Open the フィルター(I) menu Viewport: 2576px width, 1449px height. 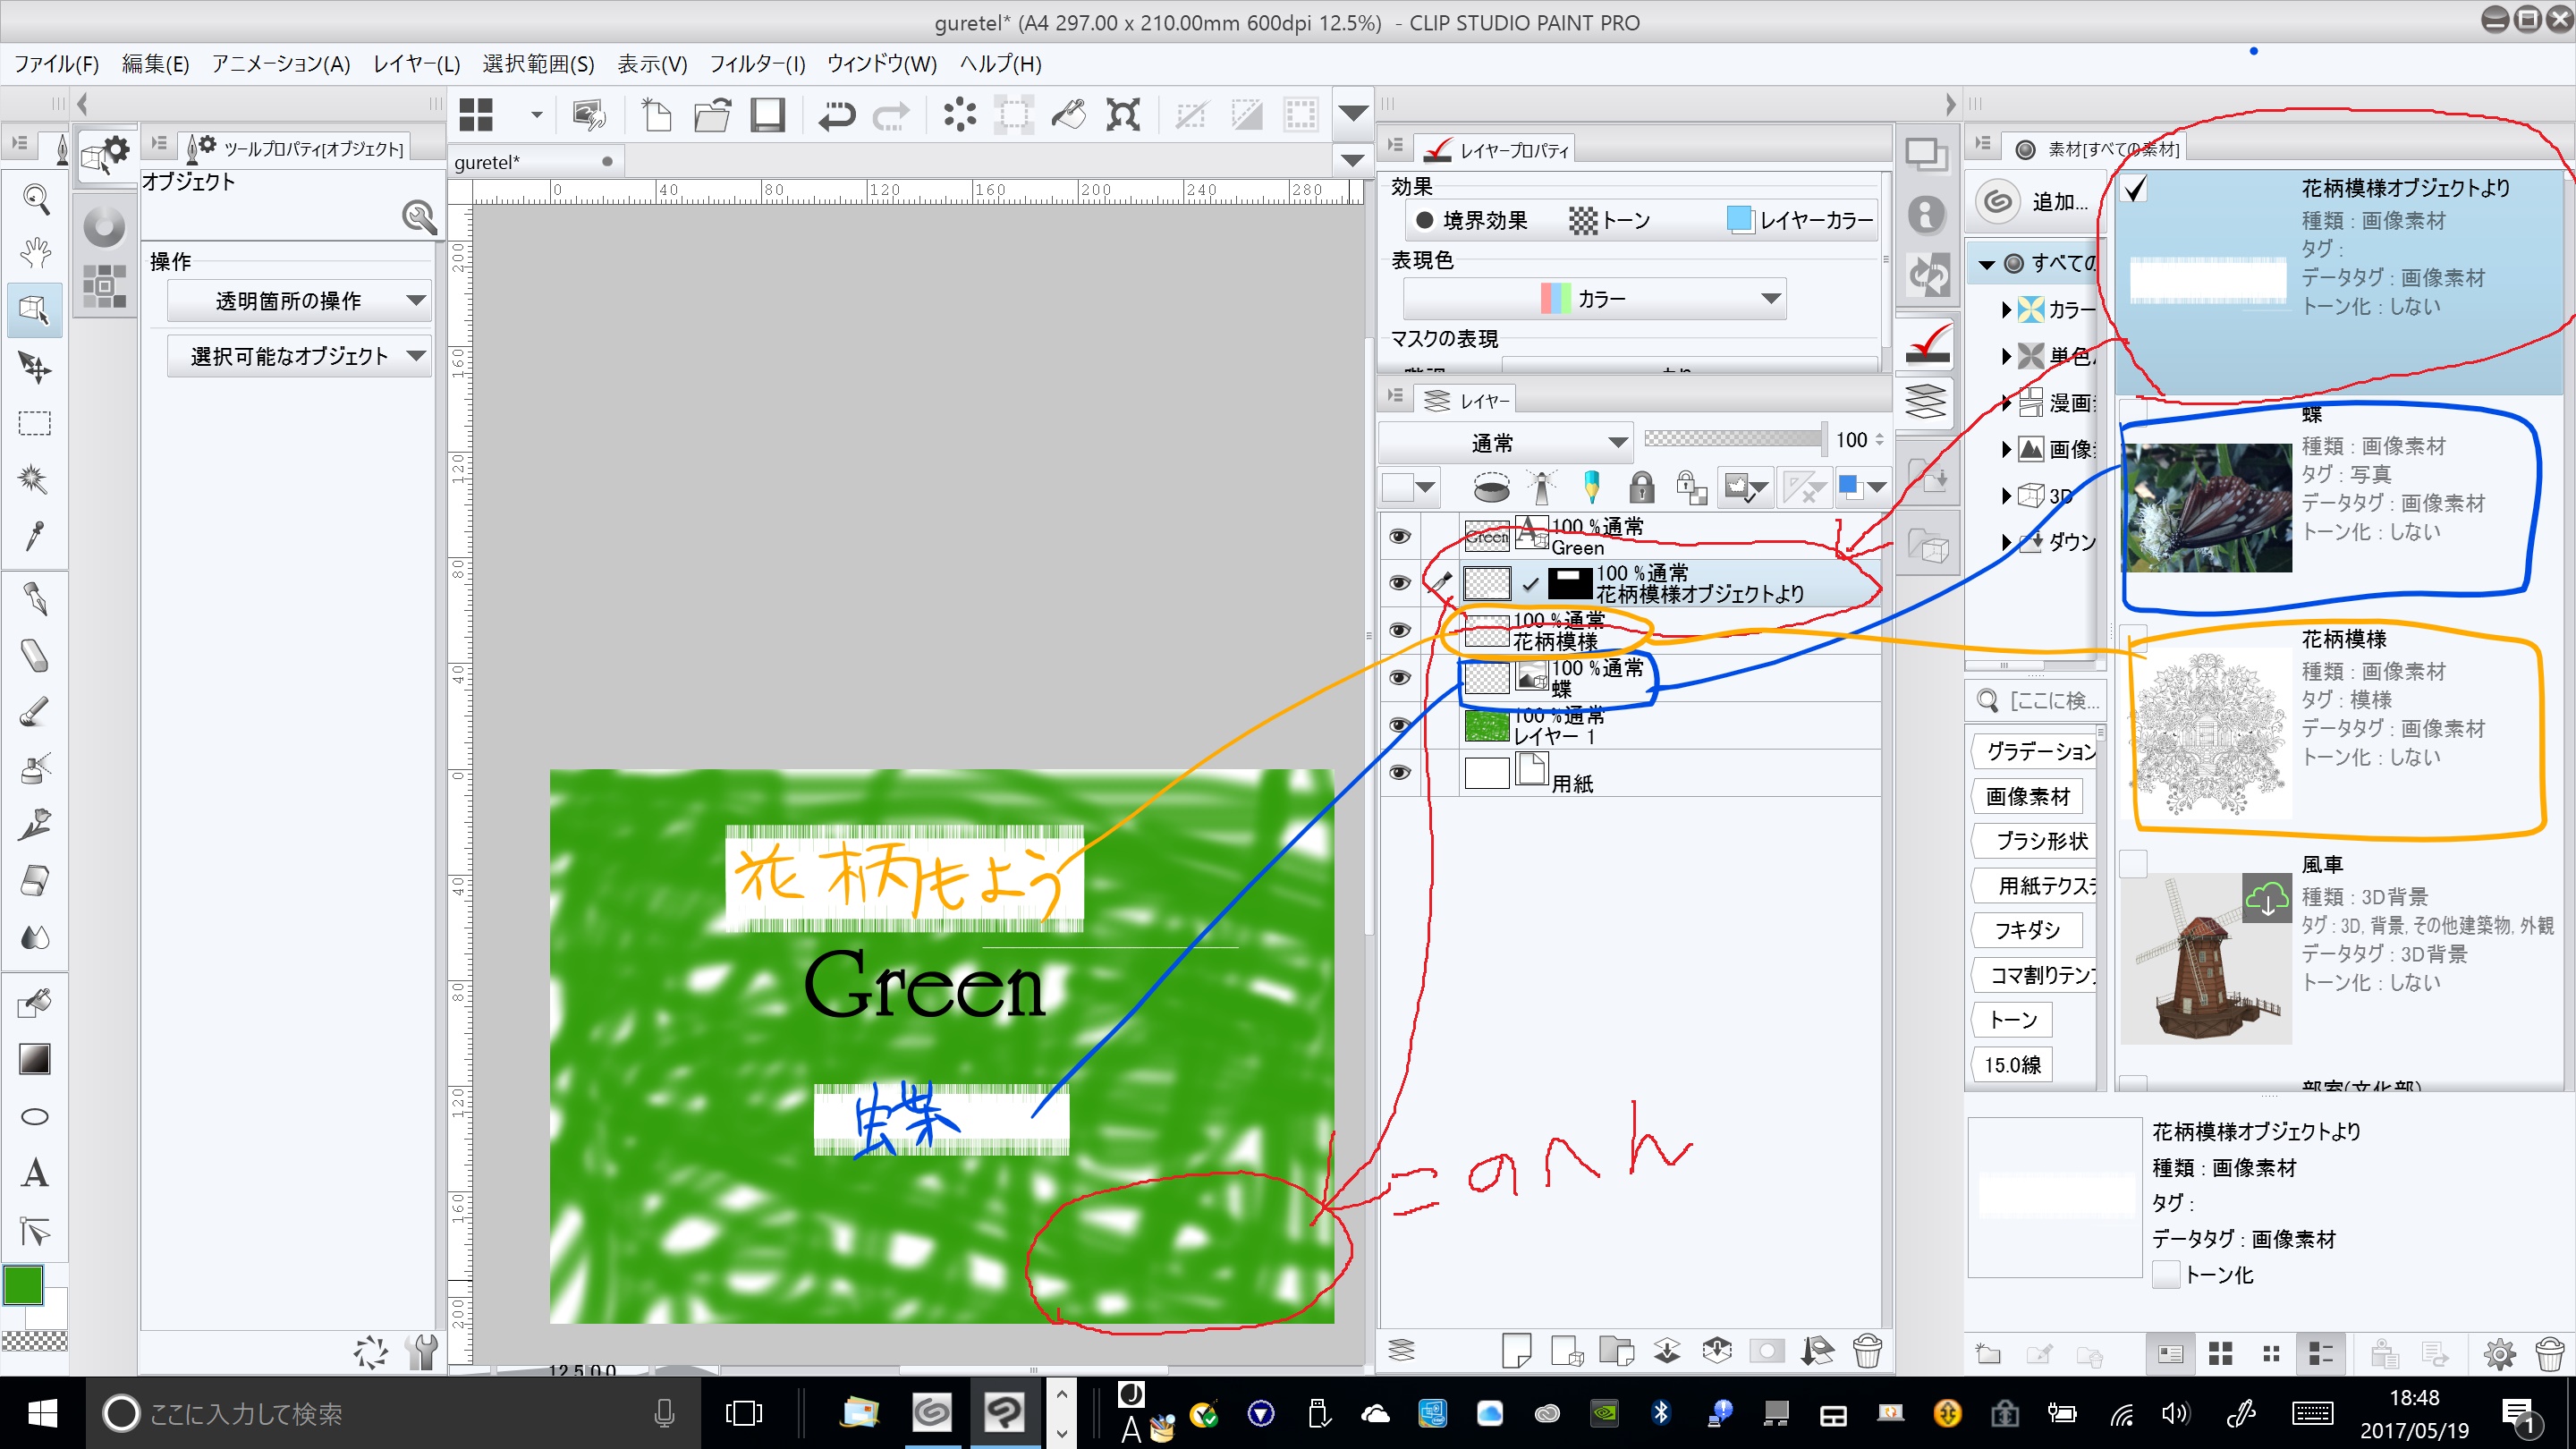pyautogui.click(x=757, y=64)
